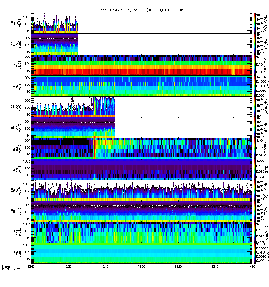
Task: Click the "hhmm" axis unit label
Action: point(6,267)
